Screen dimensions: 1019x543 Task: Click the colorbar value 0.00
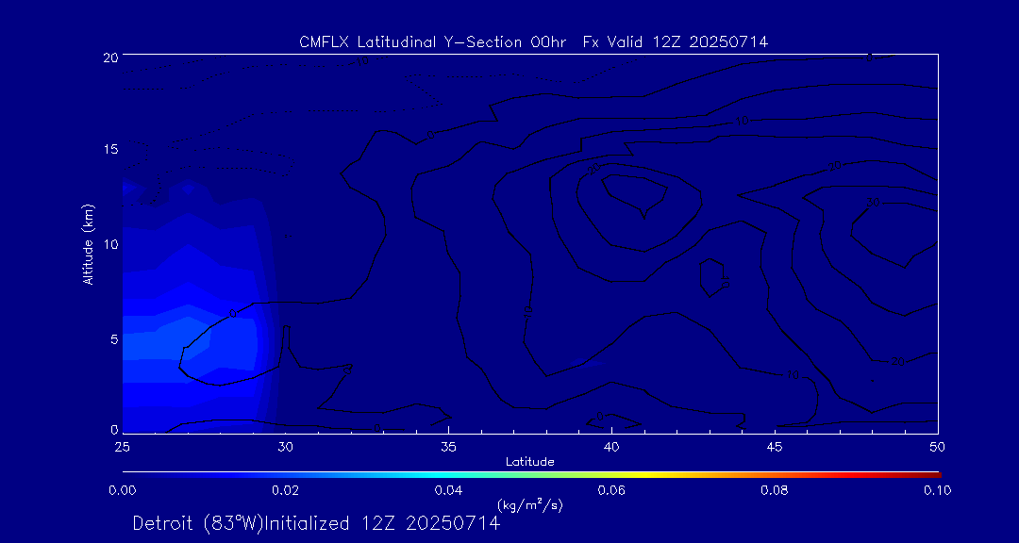coord(122,490)
